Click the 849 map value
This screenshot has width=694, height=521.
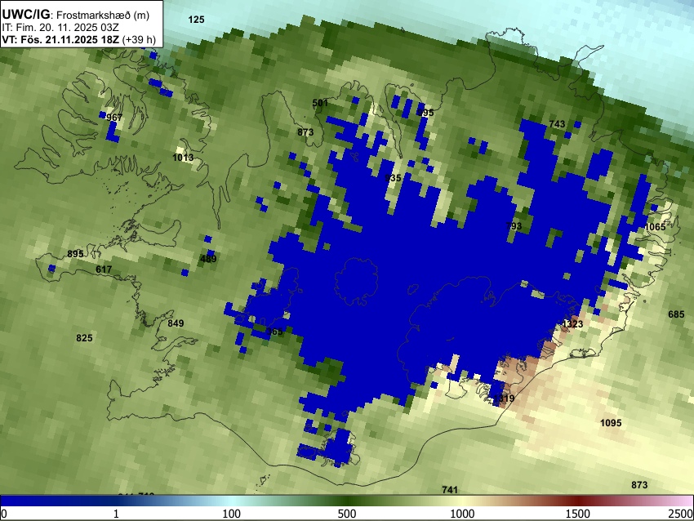click(x=176, y=323)
